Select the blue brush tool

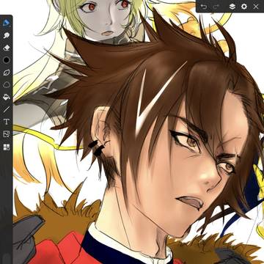point(7,23)
